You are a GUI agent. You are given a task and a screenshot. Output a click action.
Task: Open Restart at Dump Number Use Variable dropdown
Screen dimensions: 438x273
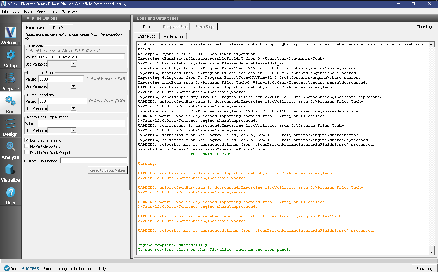62,131
